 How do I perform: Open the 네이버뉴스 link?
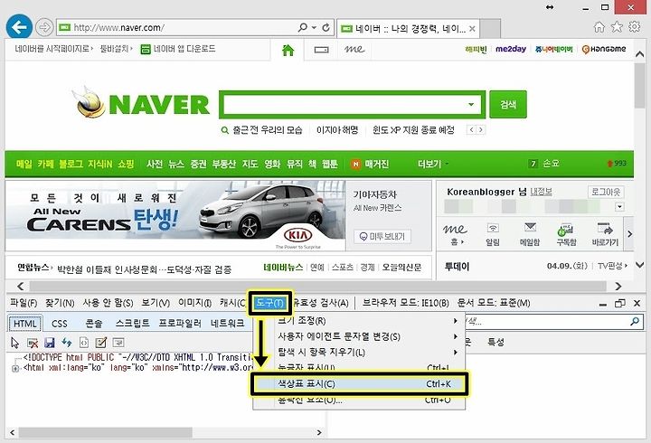[x=283, y=268]
